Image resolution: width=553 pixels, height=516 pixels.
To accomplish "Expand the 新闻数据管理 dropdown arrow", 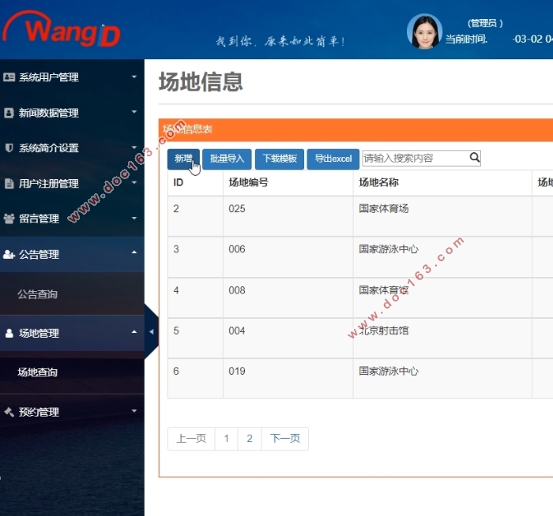I will 134,112.
